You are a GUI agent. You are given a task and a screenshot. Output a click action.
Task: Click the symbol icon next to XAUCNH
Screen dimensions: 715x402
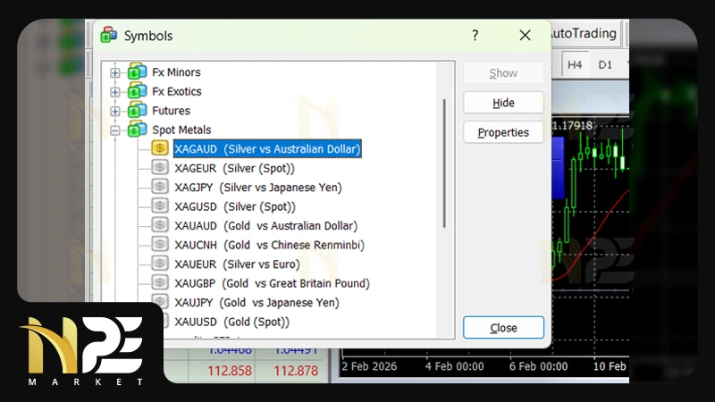(x=160, y=245)
